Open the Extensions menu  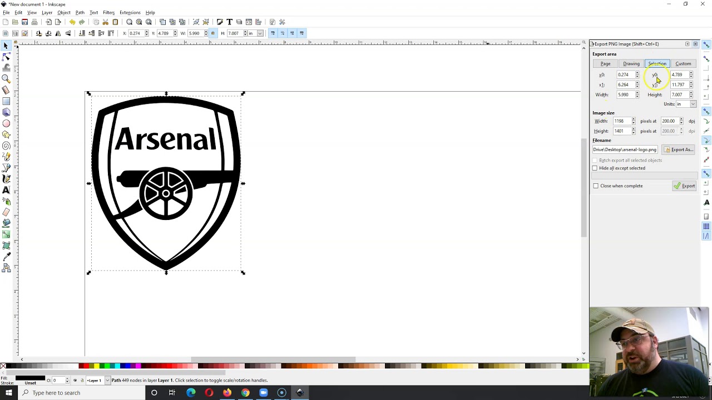pyautogui.click(x=130, y=12)
